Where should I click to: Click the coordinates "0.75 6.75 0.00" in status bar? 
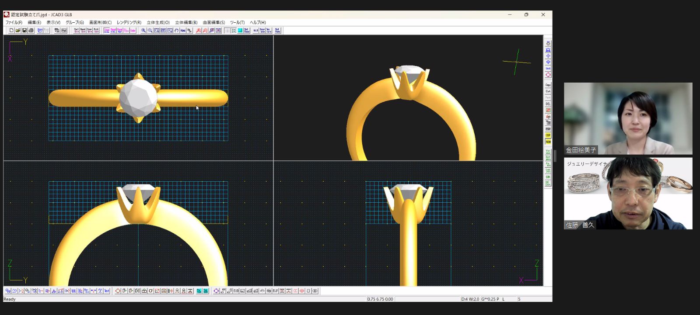click(x=381, y=299)
